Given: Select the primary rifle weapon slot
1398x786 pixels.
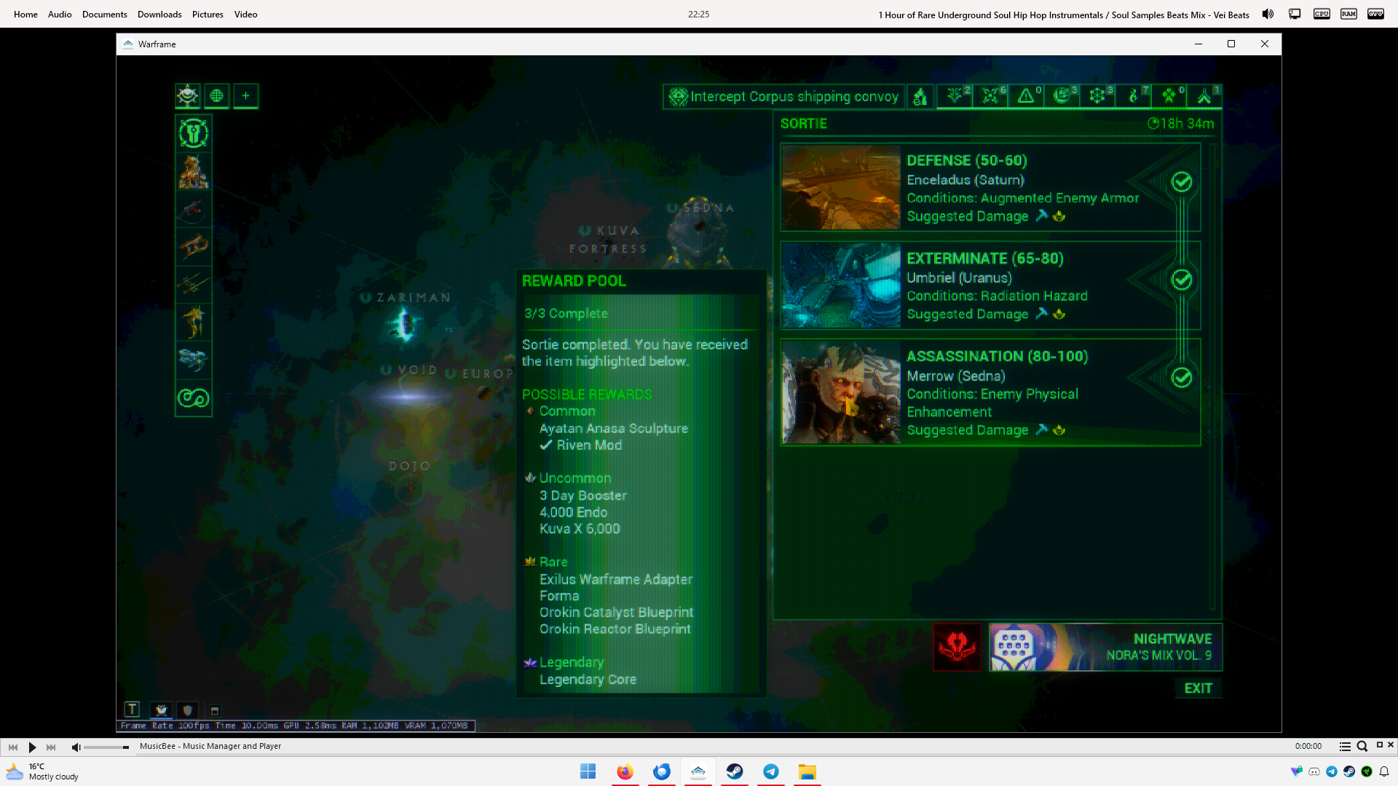Looking at the screenshot, I should [193, 210].
